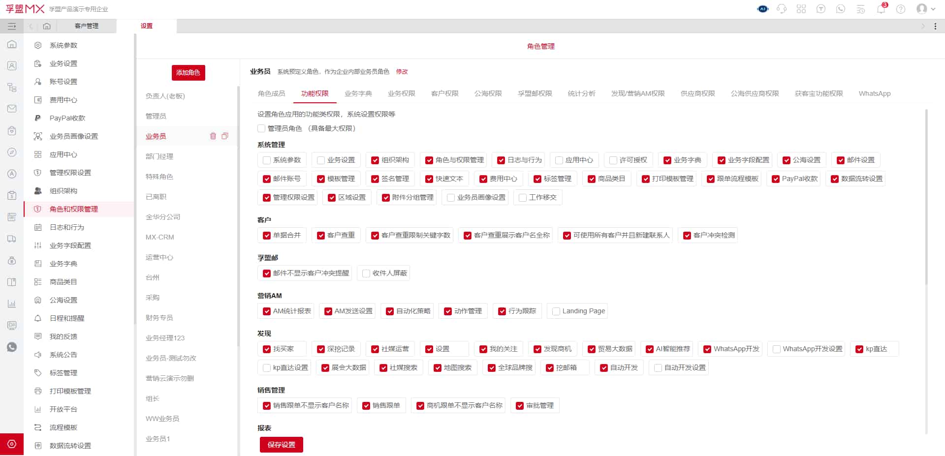Copy the 业务员 role via duplicate icon
This screenshot has width=945, height=456.
tap(225, 136)
